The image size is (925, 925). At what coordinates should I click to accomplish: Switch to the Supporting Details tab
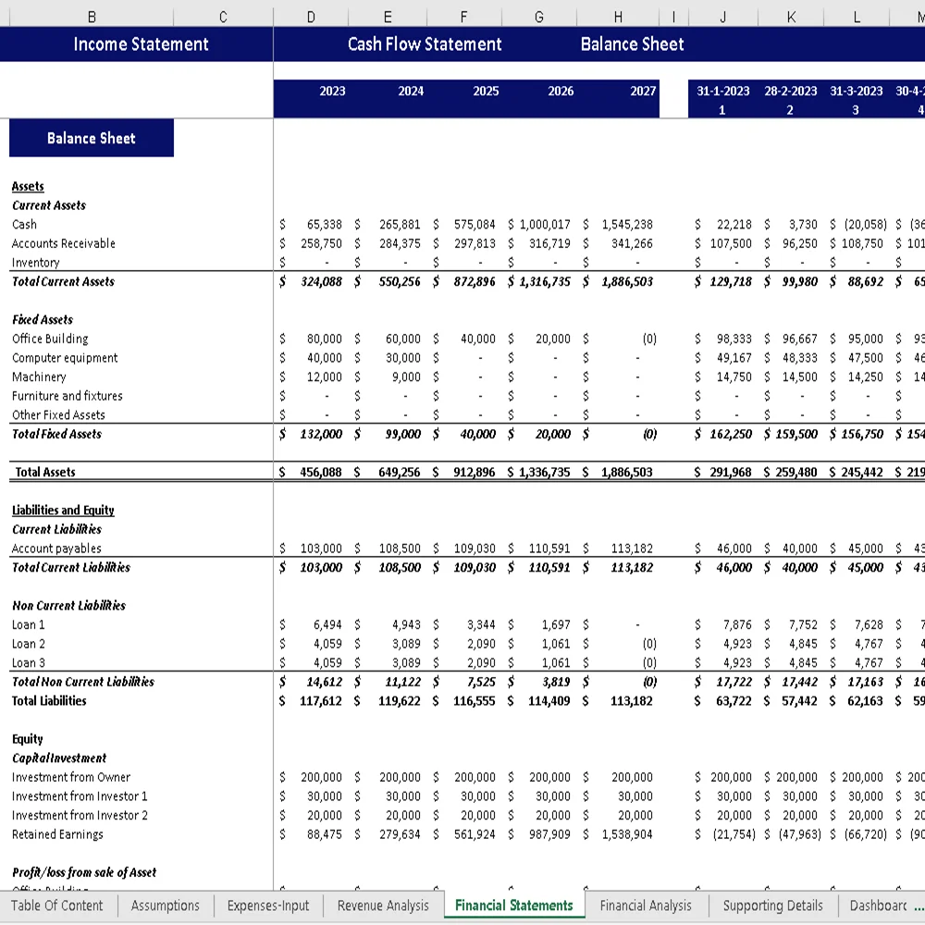click(x=772, y=906)
